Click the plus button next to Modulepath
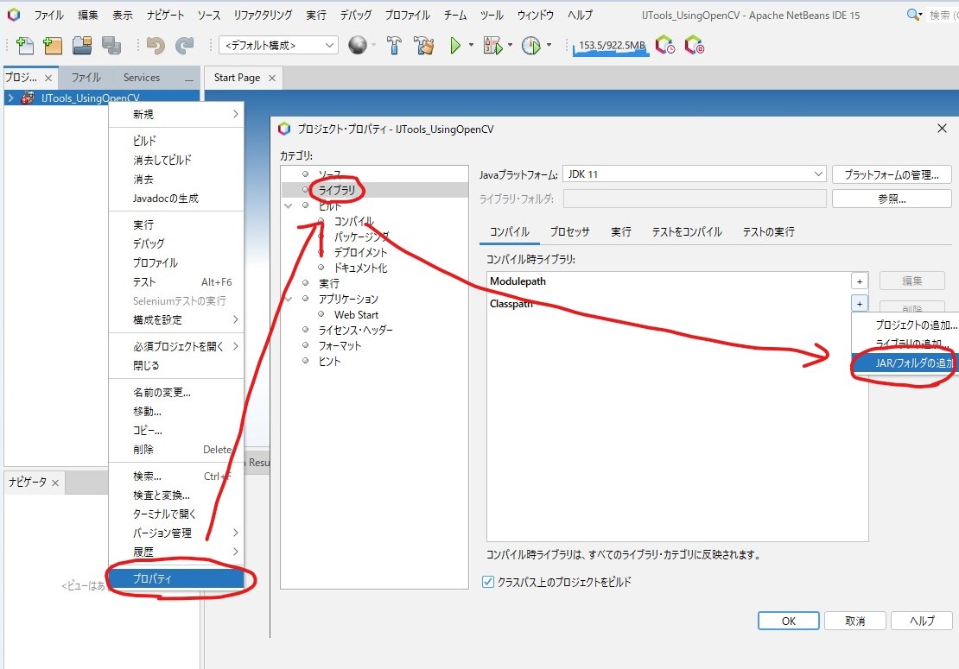The image size is (959, 669). point(860,281)
